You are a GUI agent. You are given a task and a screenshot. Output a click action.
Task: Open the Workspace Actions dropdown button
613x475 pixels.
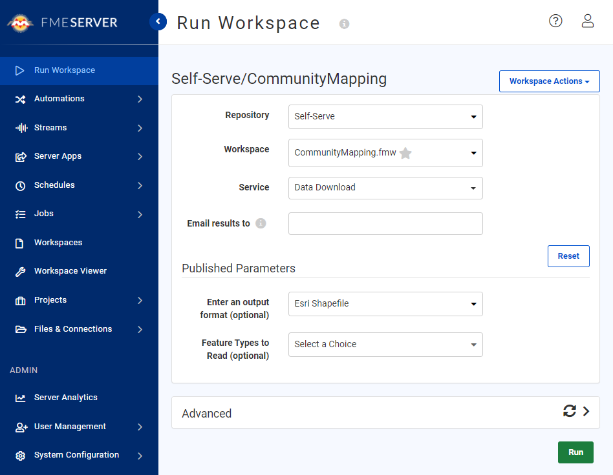[x=549, y=81]
